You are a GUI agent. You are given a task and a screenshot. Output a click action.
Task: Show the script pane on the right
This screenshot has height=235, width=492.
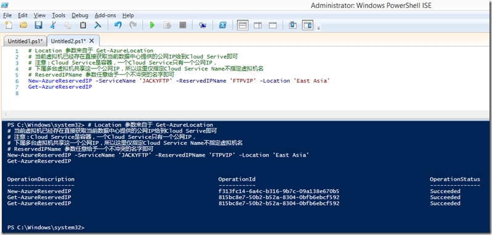point(258,25)
